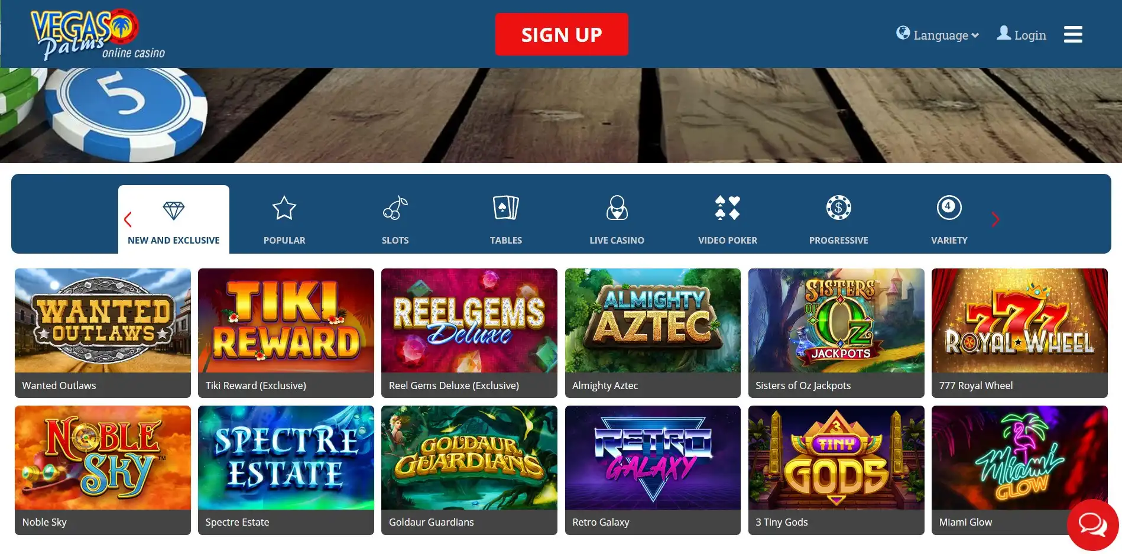
Task: Show previous categories with left red arrow
Action: (x=127, y=219)
